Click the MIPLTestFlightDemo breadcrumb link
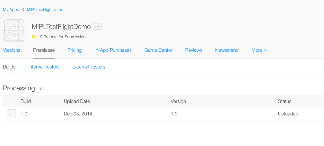Viewport: 324px width, 146px height. point(45,10)
